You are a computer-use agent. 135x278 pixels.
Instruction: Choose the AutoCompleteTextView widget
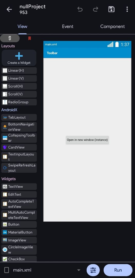click(x=19, y=204)
